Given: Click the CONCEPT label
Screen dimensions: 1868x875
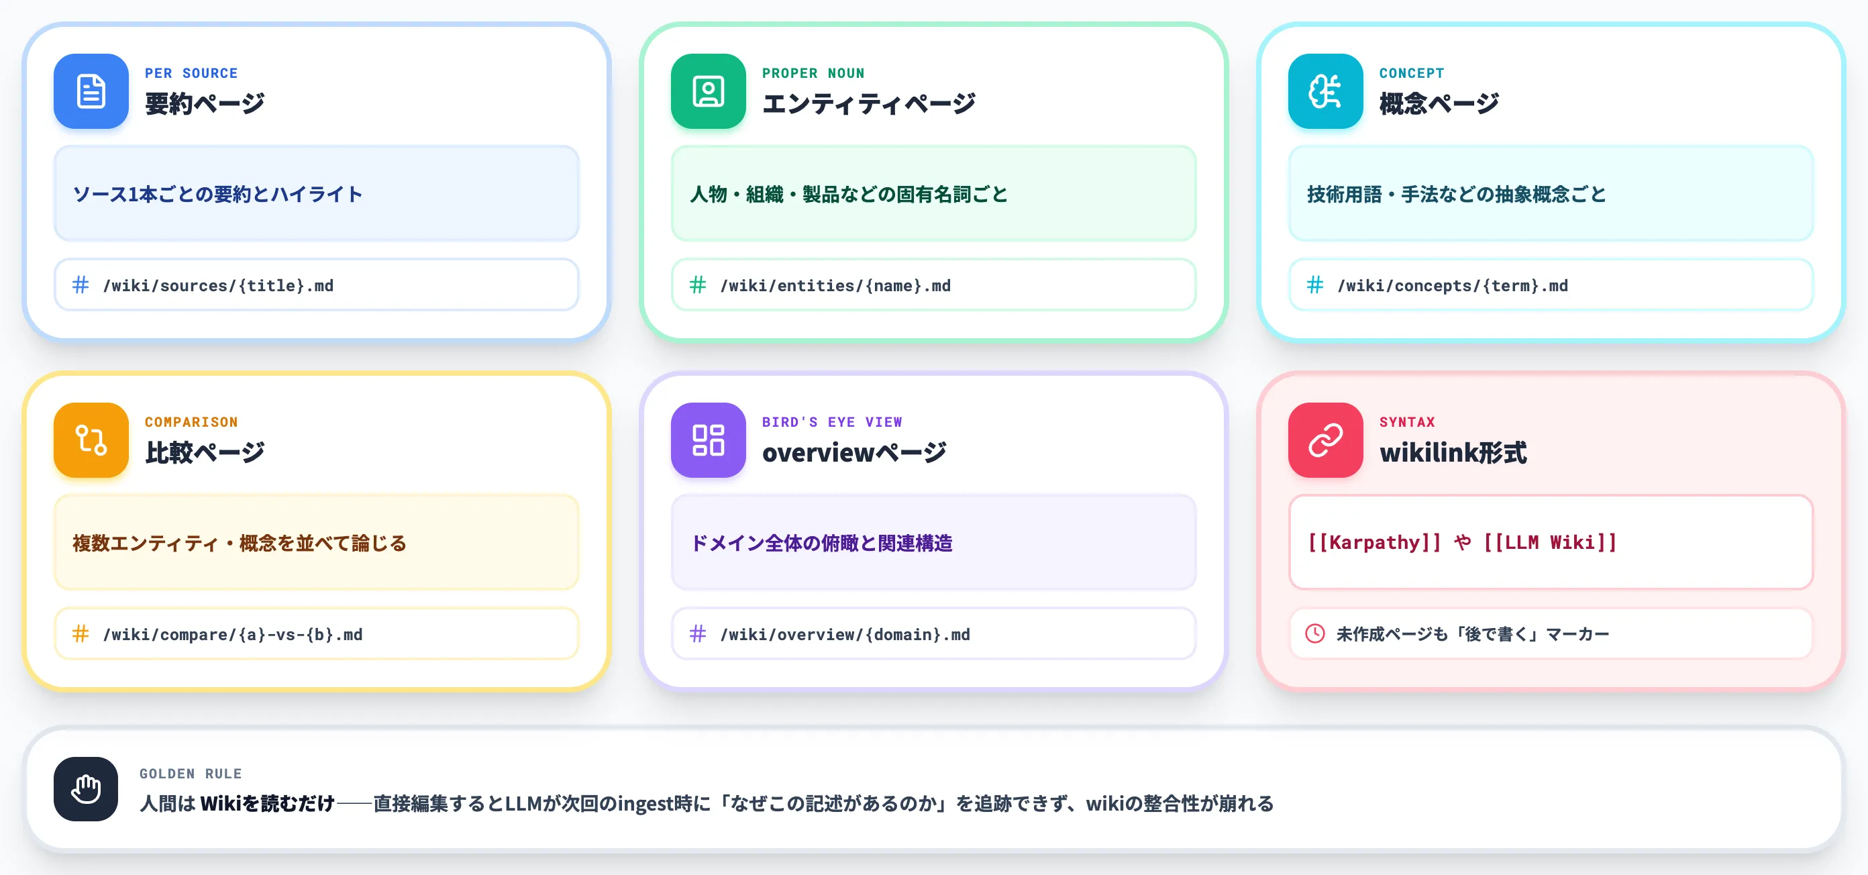Looking at the screenshot, I should click(x=1411, y=73).
